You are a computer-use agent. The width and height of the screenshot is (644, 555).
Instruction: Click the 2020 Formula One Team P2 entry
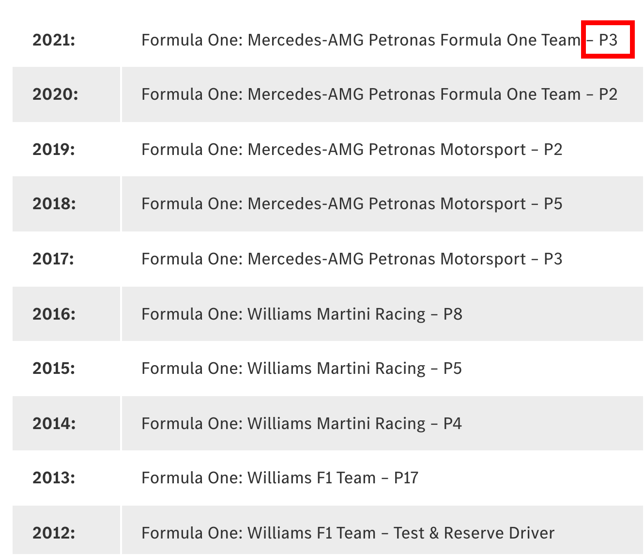point(379,94)
